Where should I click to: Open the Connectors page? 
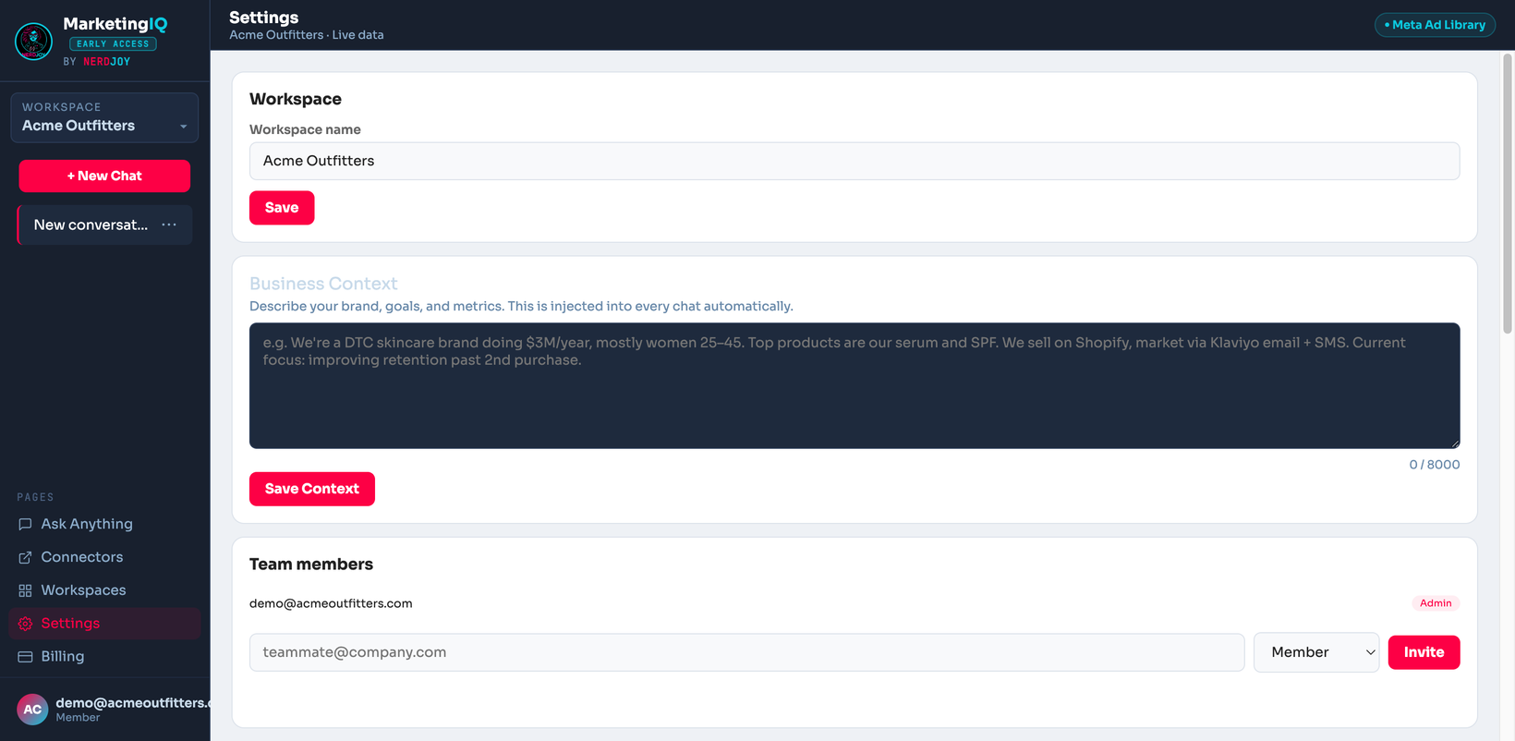click(x=104, y=557)
